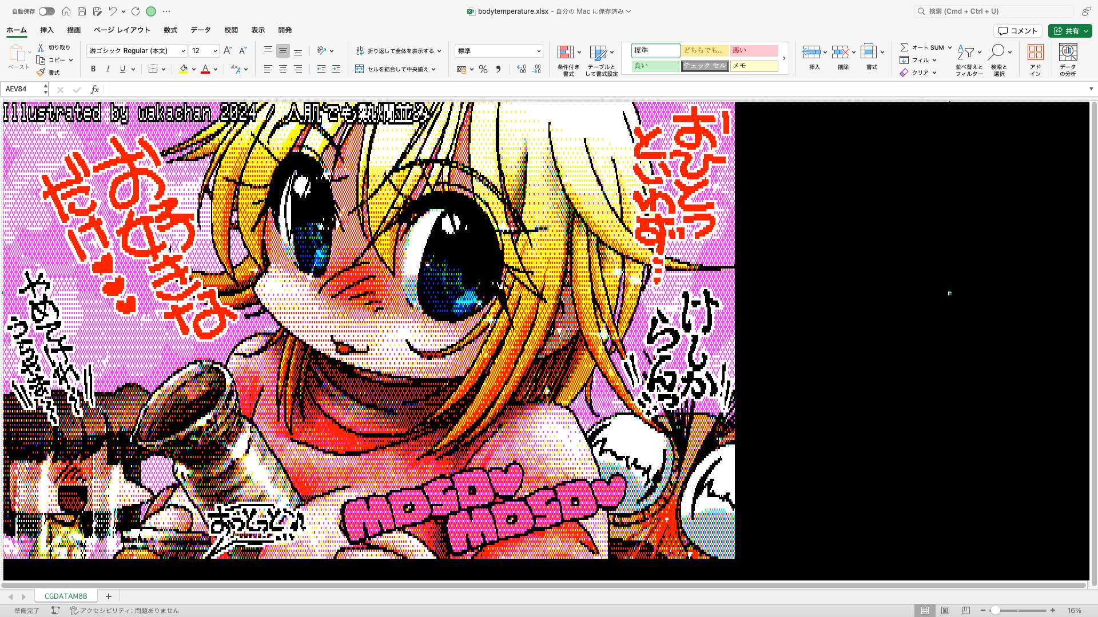Click the zoom slider handle
Screen dimensions: 1098x617
996,611
